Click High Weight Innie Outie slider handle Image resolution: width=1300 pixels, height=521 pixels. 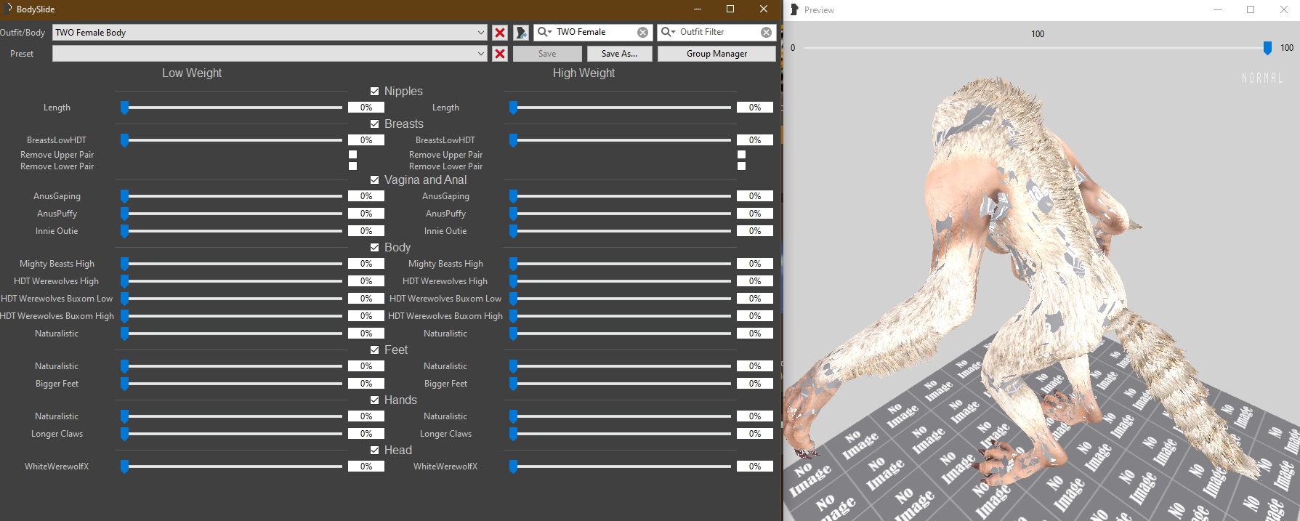coord(514,231)
